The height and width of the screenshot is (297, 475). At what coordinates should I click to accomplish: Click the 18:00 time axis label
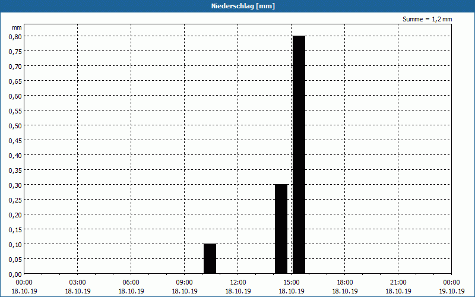345,283
